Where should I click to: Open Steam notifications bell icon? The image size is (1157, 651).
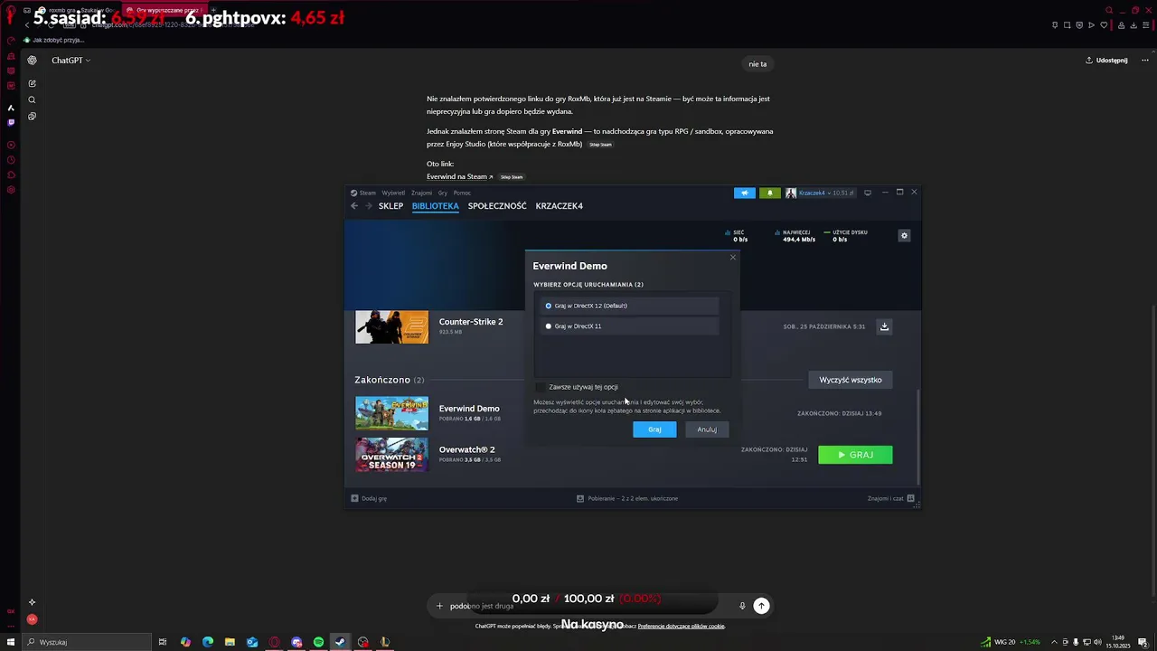coord(770,193)
